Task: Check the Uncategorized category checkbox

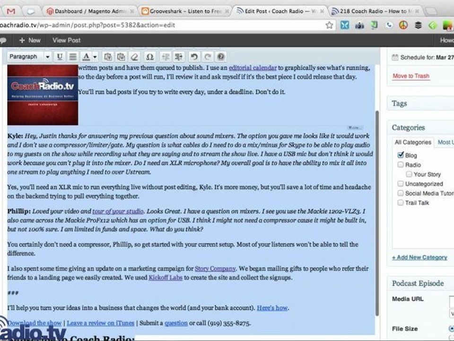Action: [x=401, y=184]
